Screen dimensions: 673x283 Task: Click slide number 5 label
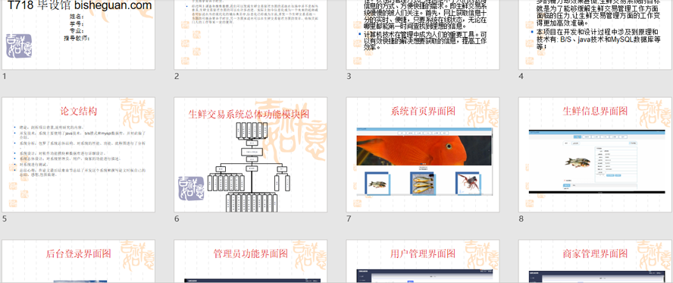point(5,219)
